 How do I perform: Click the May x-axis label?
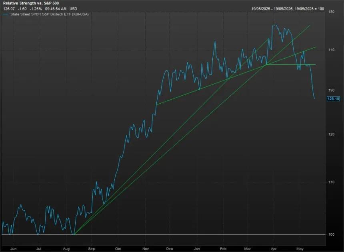pyautogui.click(x=300, y=249)
